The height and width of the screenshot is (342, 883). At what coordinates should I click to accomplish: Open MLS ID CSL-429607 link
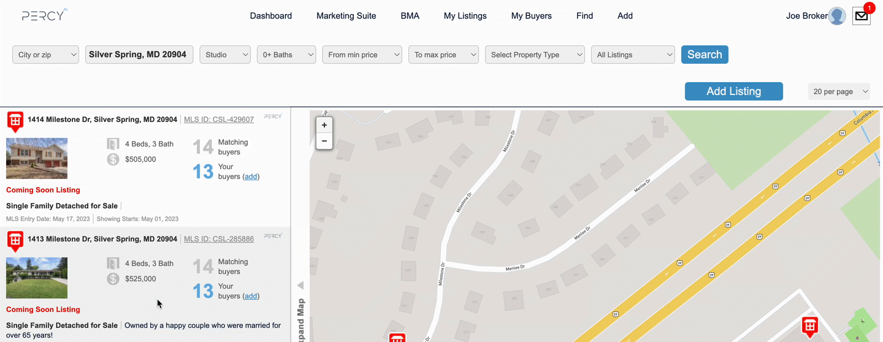[x=218, y=120]
